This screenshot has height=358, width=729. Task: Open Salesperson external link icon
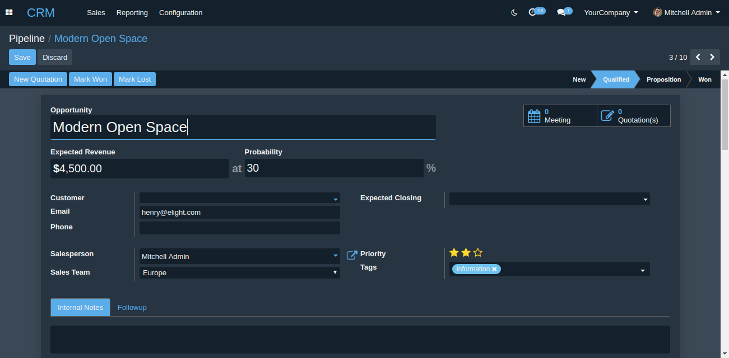[x=352, y=255]
